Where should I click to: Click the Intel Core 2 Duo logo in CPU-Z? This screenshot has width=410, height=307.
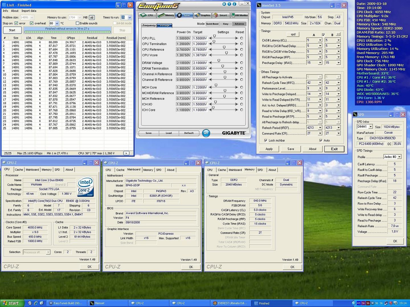[x=85, y=187]
